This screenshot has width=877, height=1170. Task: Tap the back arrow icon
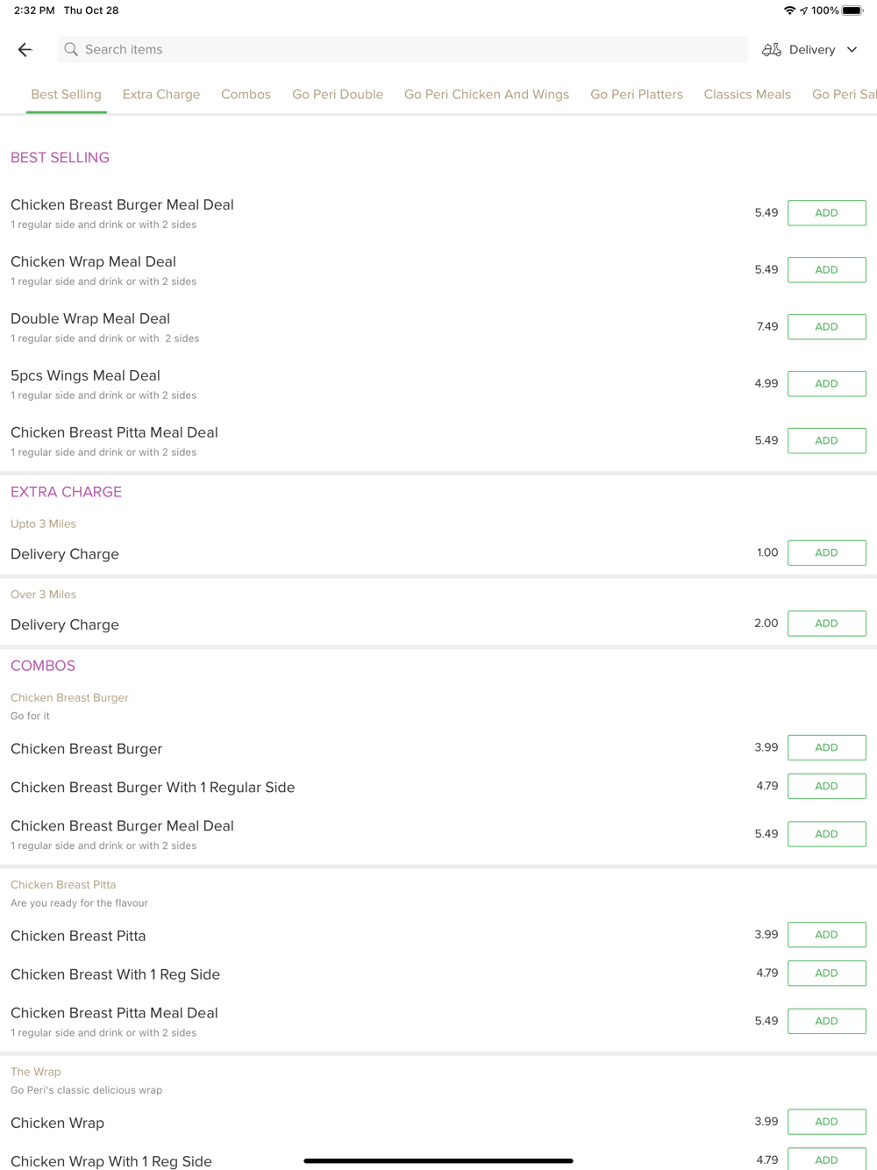(x=25, y=50)
